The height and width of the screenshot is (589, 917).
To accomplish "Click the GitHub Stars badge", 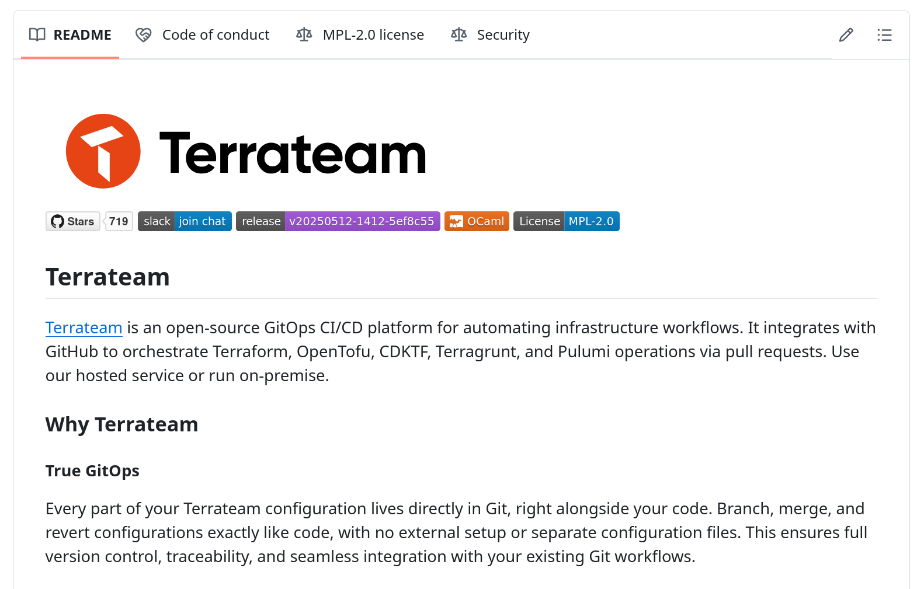I will point(73,221).
